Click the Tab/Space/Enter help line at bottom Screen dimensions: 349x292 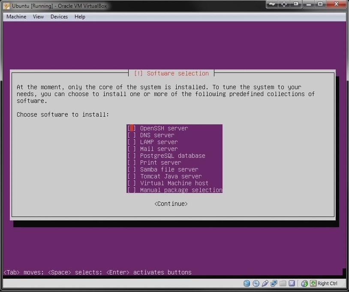[x=98, y=272]
